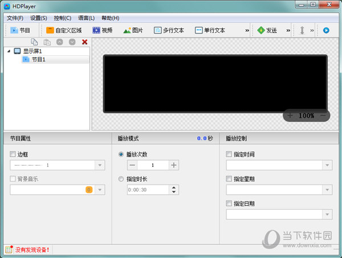Click the 0:00:30 duration field

coord(148,190)
